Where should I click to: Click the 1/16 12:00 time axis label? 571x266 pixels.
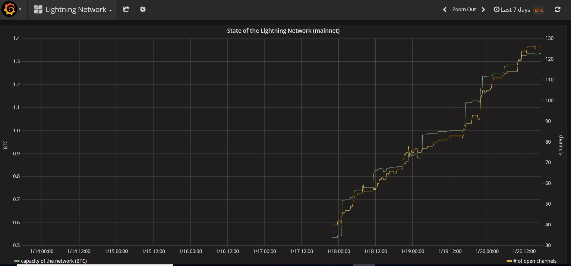tap(227, 251)
